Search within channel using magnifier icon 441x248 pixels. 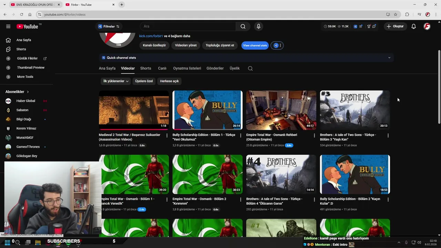(250, 68)
